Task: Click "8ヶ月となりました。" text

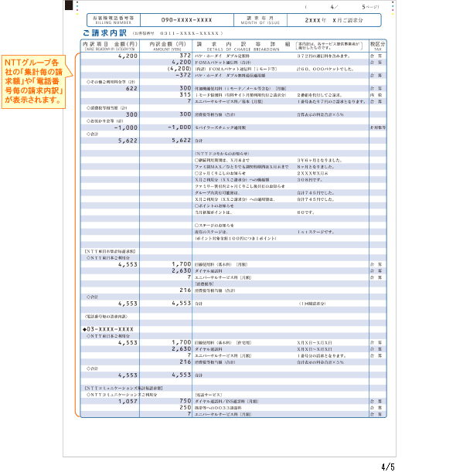Action: pyautogui.click(x=315, y=167)
